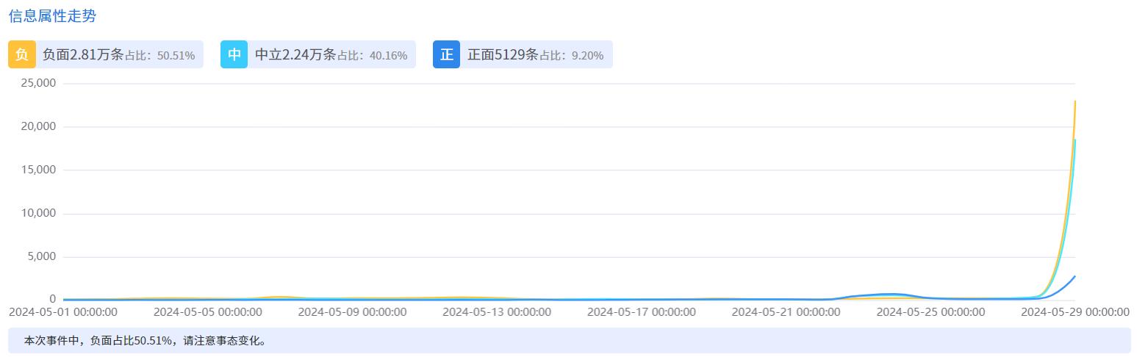Click the cyan neutral line peak on May 29
This screenshot has width=1137, height=357.
point(1075,140)
